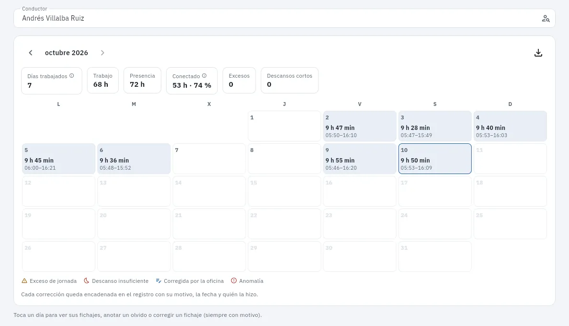The image size is (569, 326).
Task: Click the D weekday column header
Action: [x=510, y=104]
